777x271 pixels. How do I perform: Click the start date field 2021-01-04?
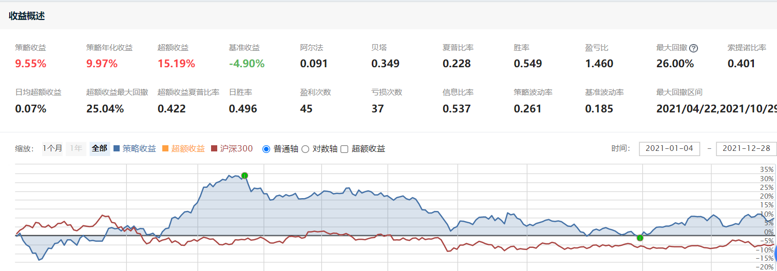click(669, 148)
